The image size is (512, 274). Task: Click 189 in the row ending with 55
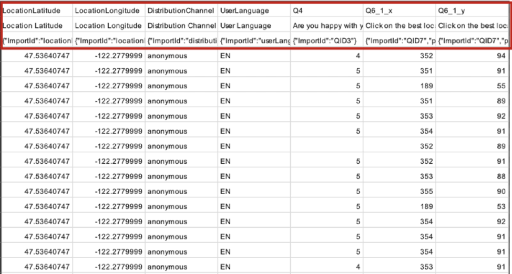[x=400, y=86]
